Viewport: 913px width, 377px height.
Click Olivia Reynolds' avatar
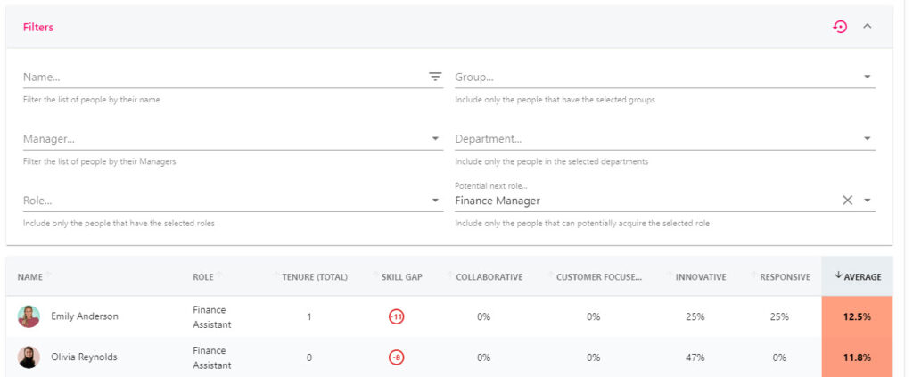click(29, 357)
